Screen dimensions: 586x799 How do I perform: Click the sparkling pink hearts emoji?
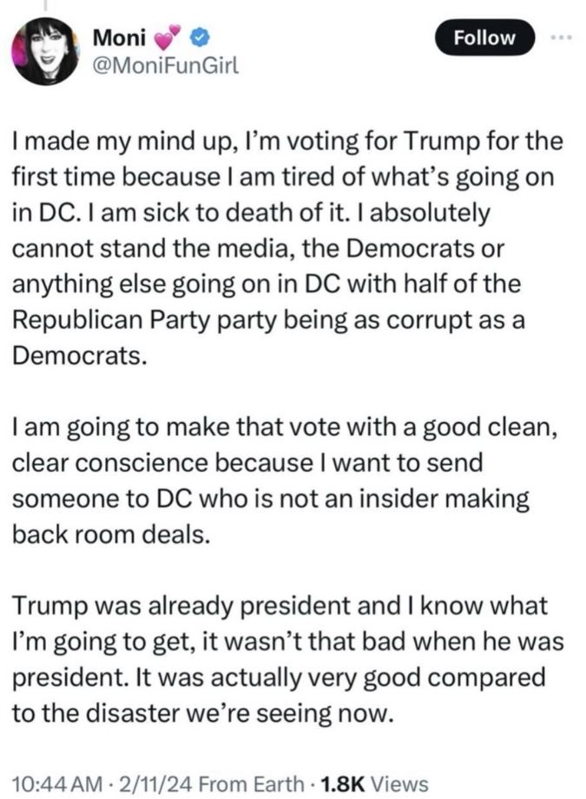pyautogui.click(x=168, y=37)
